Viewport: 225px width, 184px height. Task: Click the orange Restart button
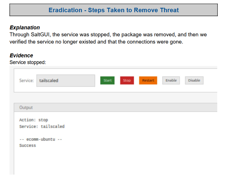[x=148, y=80]
